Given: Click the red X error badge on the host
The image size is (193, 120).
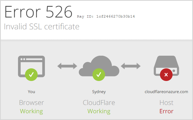Looking at the screenshot, I should point(166,75).
